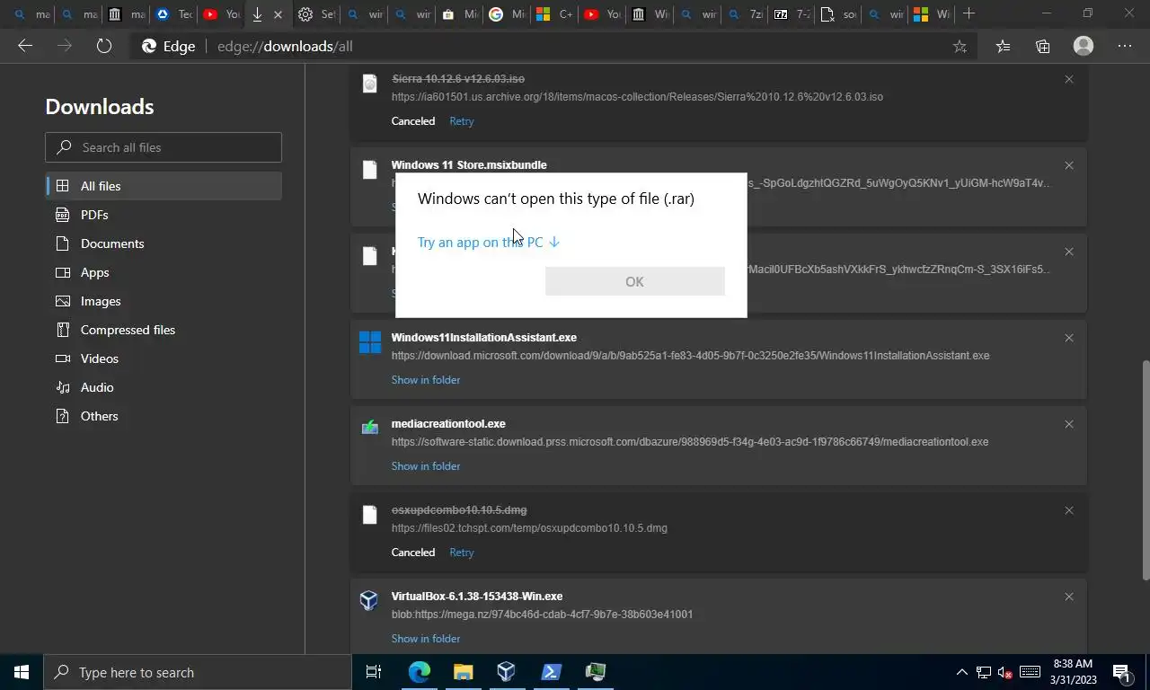Filter downloads by Others
Image resolution: width=1150 pixels, height=690 pixels.
tap(164, 416)
